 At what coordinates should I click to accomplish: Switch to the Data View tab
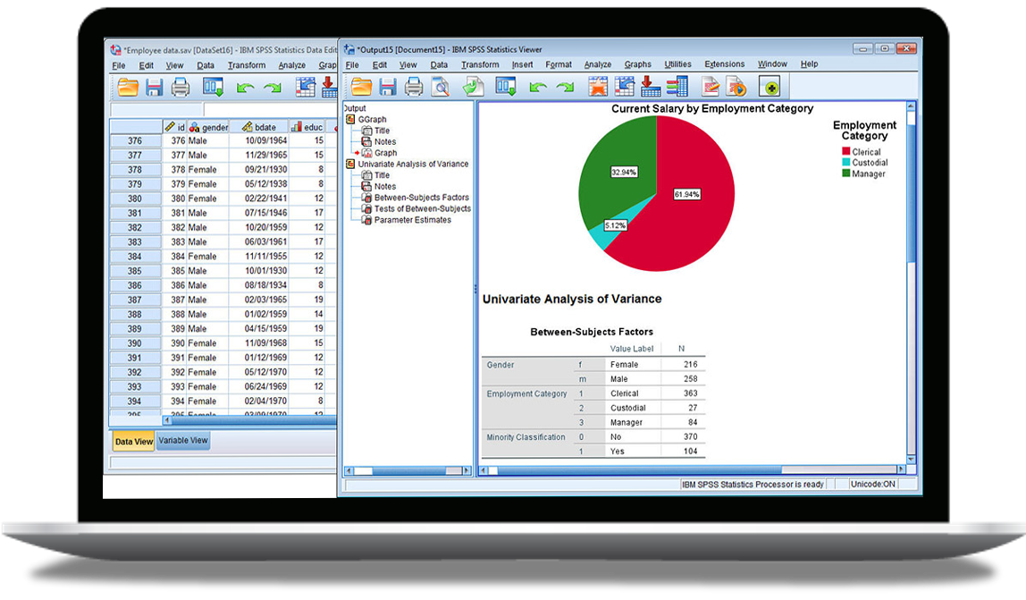tap(134, 442)
